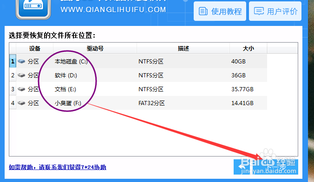
Task: Click the 36GB size cell
Action: [x=238, y=75]
